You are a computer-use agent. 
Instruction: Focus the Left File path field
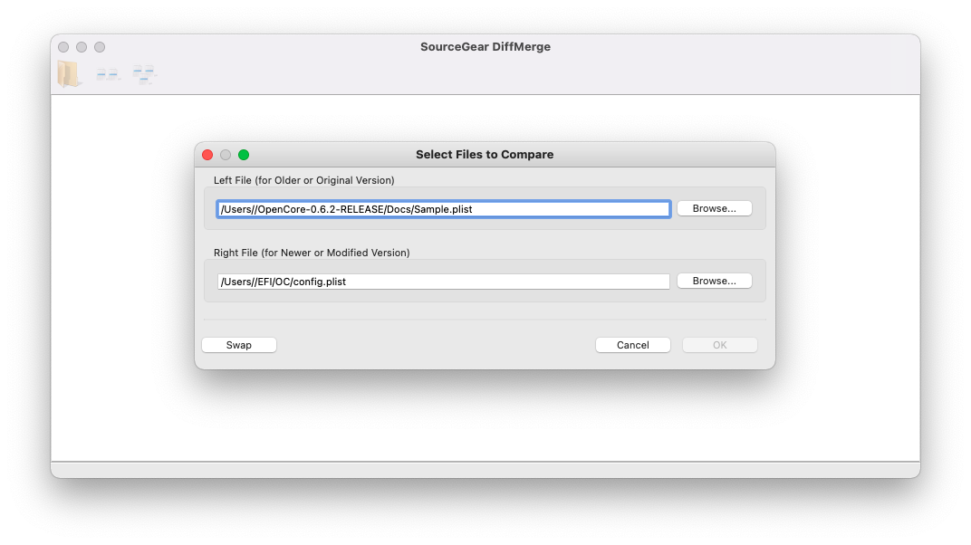(x=444, y=209)
